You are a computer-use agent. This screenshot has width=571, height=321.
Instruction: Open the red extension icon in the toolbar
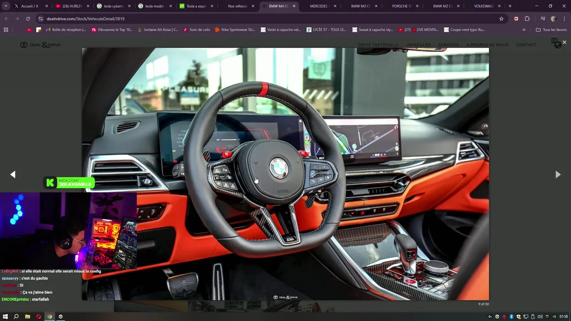pos(516,19)
